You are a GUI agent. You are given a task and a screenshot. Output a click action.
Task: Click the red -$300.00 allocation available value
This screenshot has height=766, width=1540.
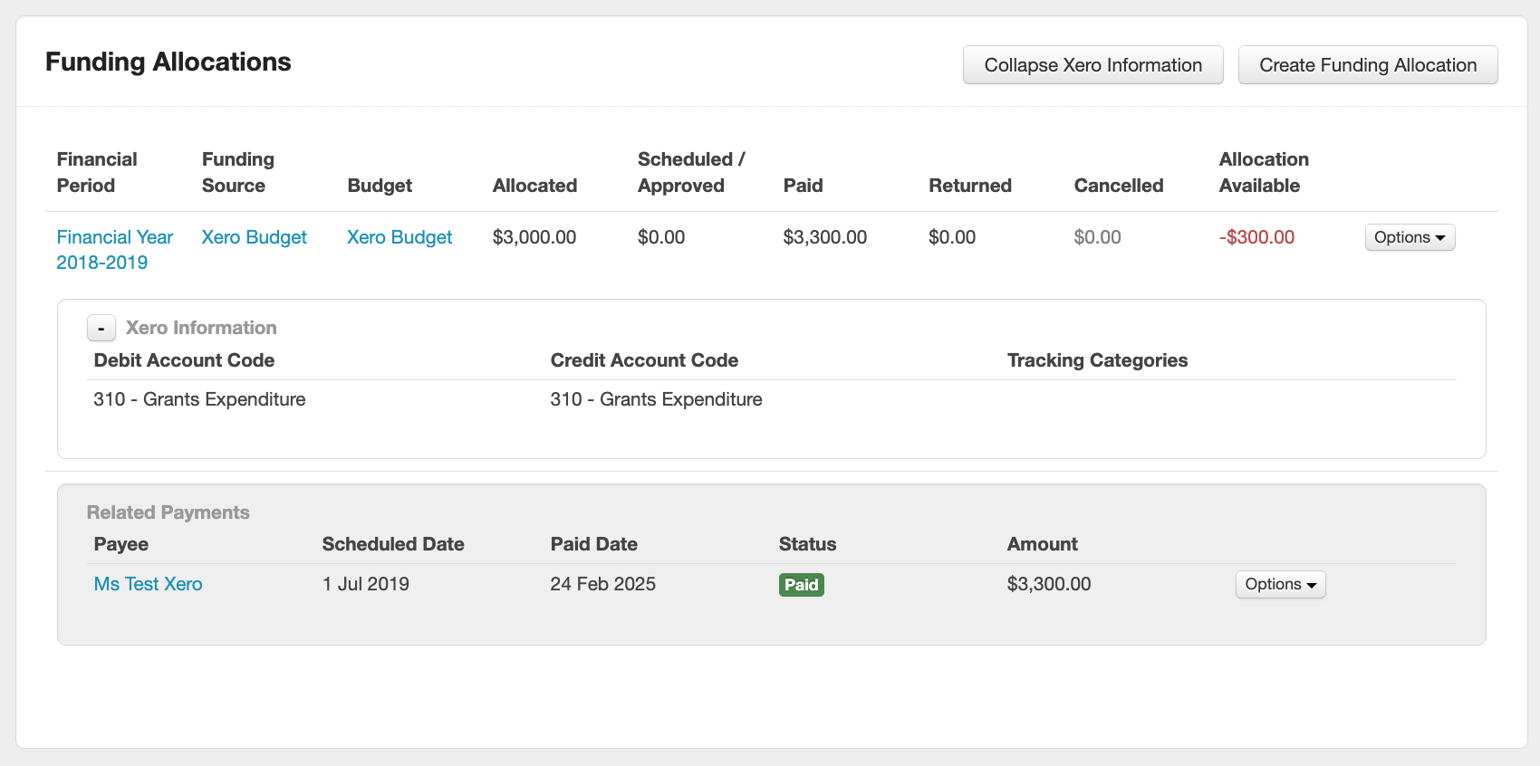tap(1256, 237)
